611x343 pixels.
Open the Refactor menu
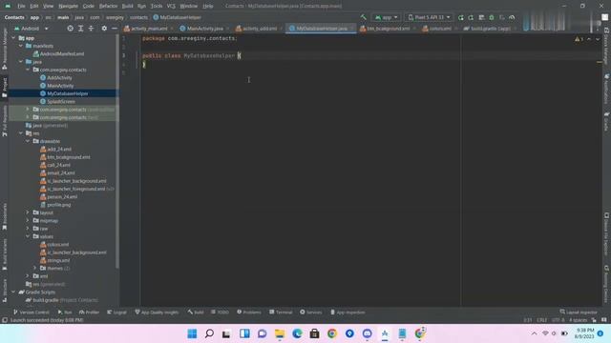tap(108, 6)
